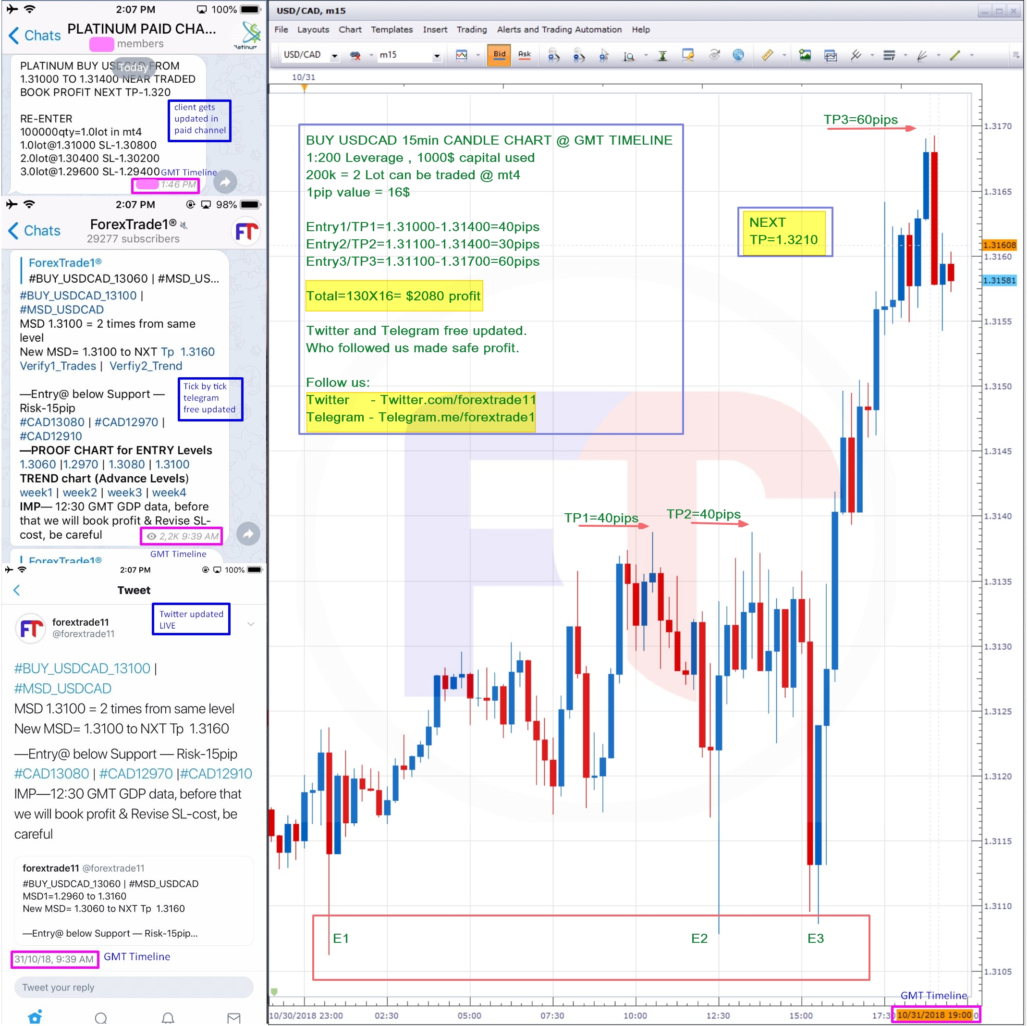Click the forextrade11 profile avatar in tweet

coord(30,628)
